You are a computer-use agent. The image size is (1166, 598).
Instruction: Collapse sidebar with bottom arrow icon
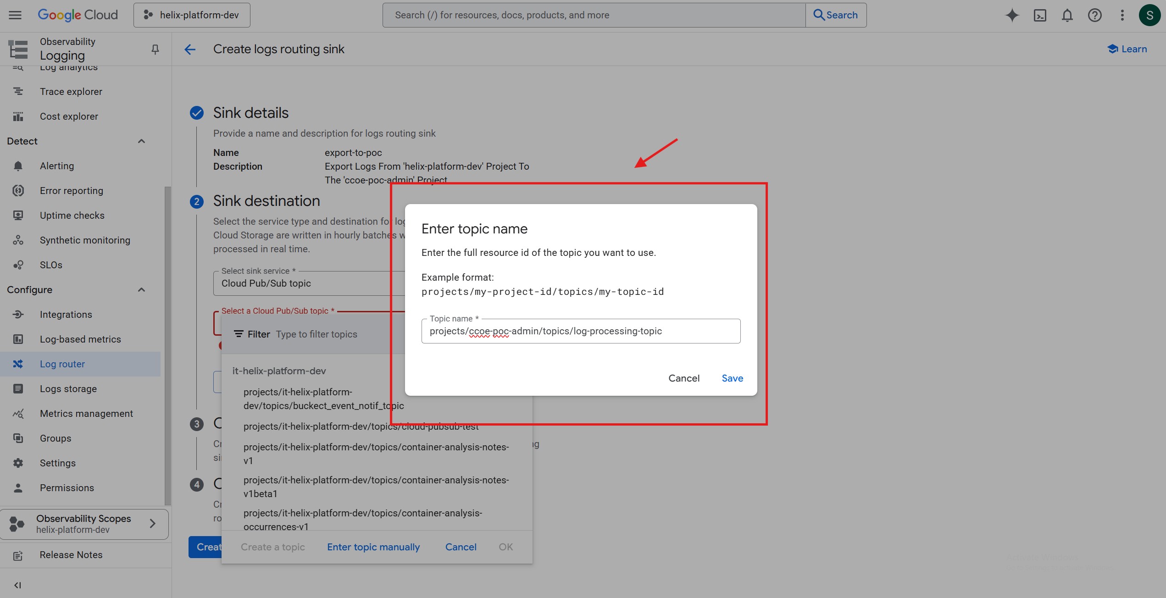[17, 585]
